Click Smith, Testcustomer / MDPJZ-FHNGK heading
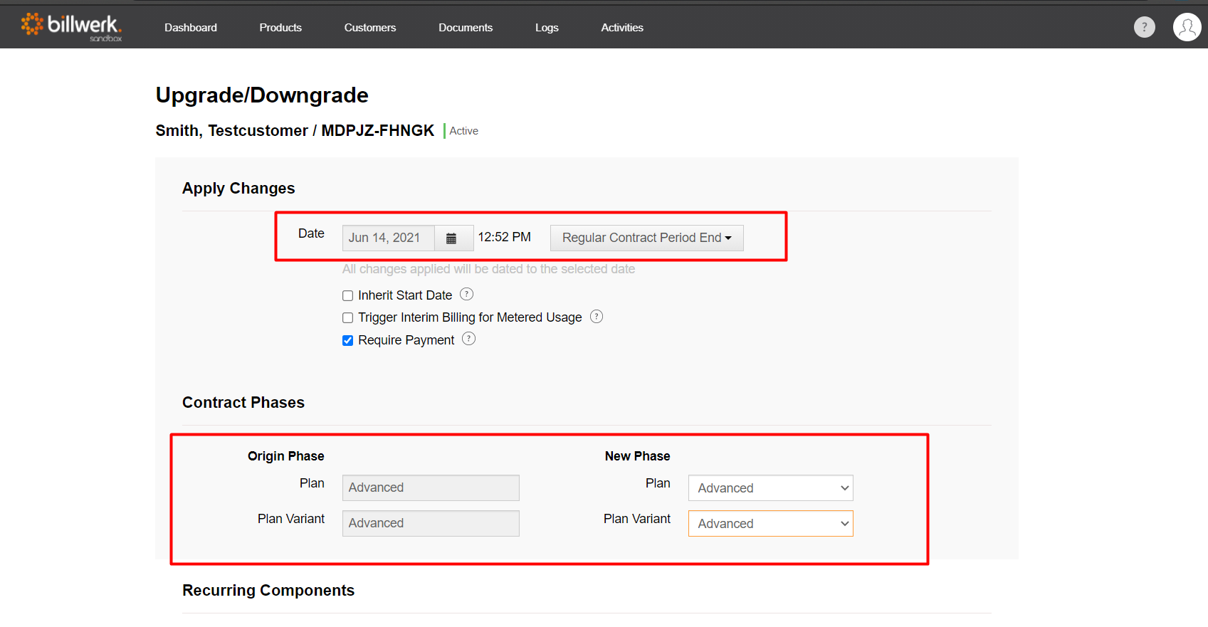Image resolution: width=1208 pixels, height=627 pixels. click(x=295, y=130)
